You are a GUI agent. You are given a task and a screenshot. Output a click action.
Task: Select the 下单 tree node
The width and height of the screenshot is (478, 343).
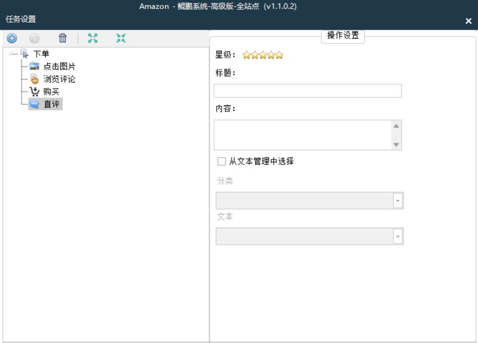tap(41, 54)
